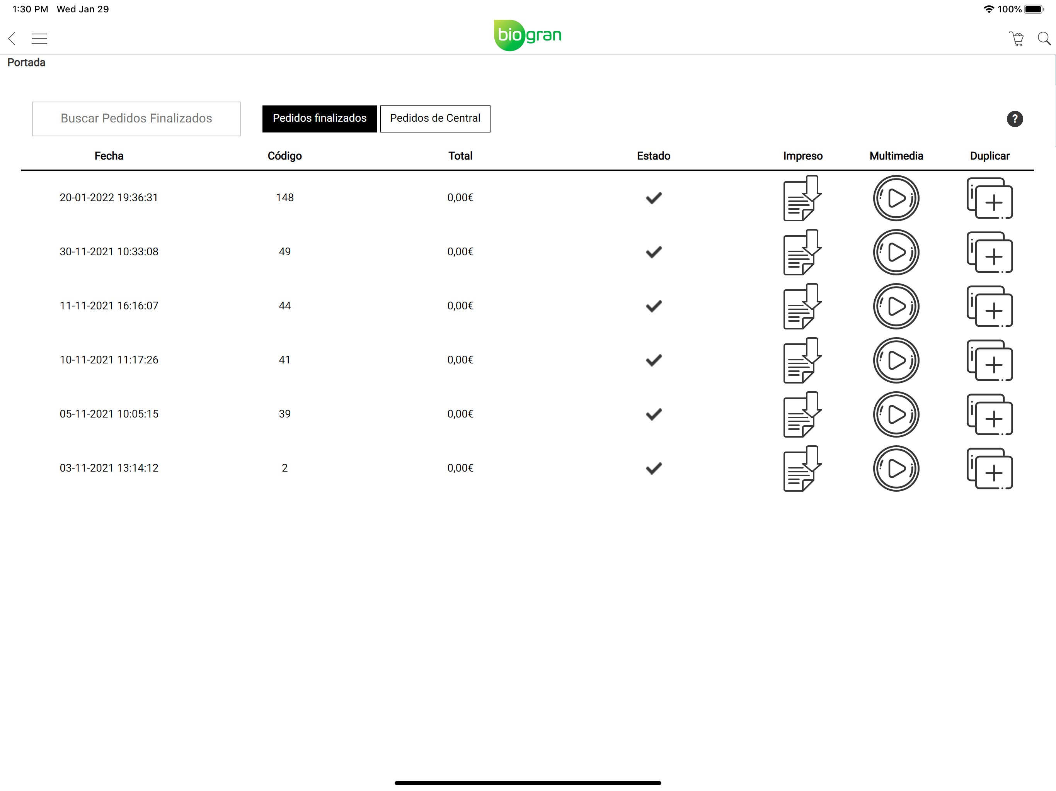Select the Pedidos finalizados tab
The height and width of the screenshot is (791, 1056).
319,118
